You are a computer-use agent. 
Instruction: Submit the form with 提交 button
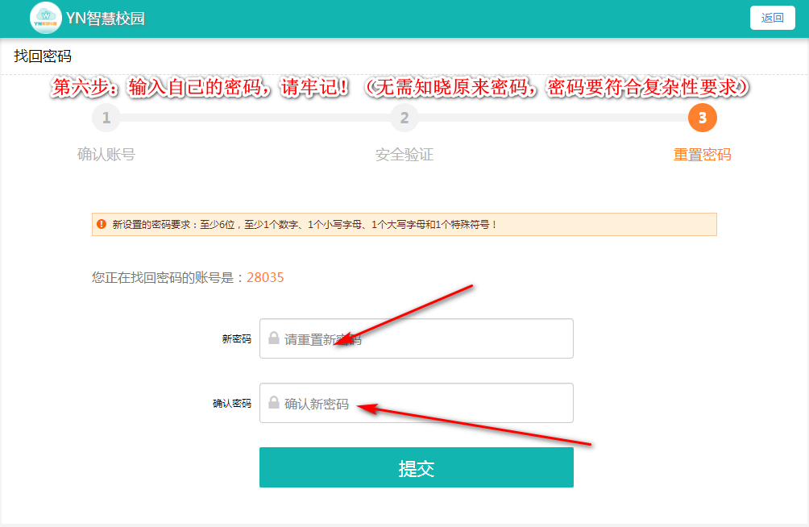(x=416, y=467)
